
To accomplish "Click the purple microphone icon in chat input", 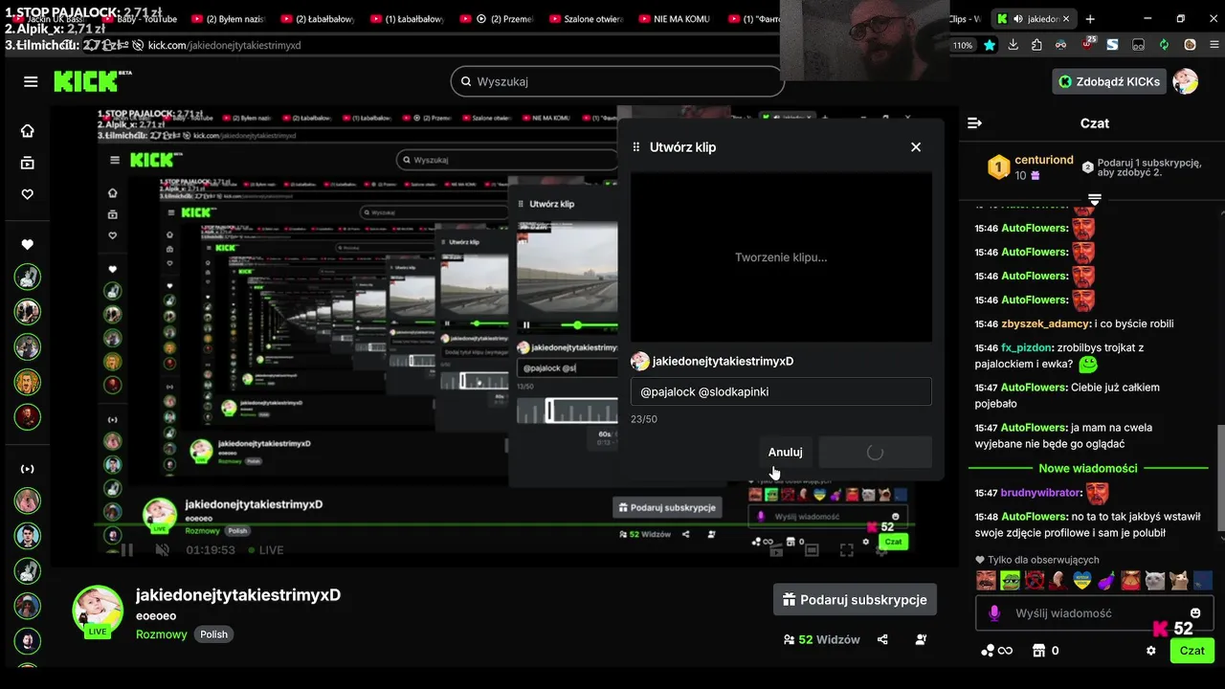I will [x=994, y=612].
